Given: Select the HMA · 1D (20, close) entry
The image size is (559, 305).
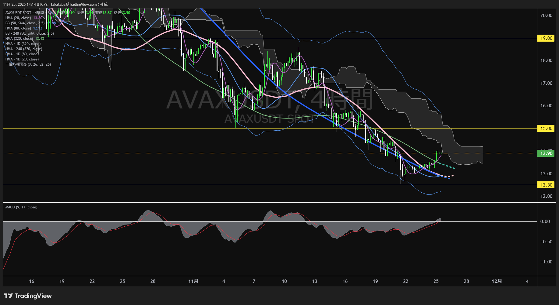Looking at the screenshot, I should click(x=21, y=59).
